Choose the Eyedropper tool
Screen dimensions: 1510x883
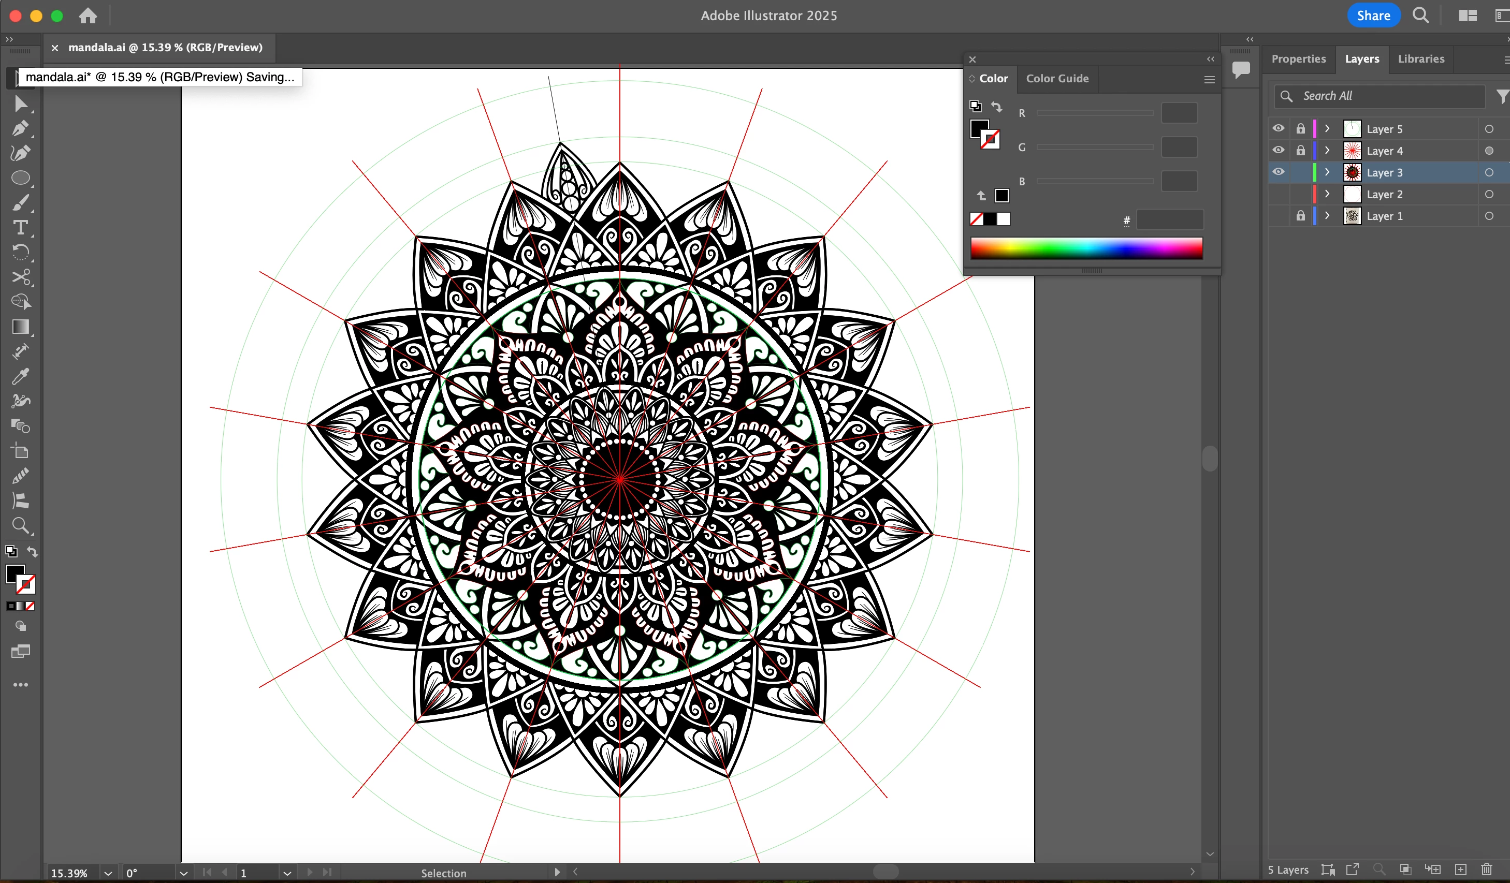[x=20, y=376]
